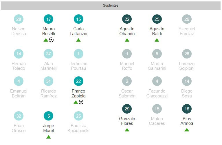
Task: Select Manuel Roffo player name
Action: [x=127, y=66]
